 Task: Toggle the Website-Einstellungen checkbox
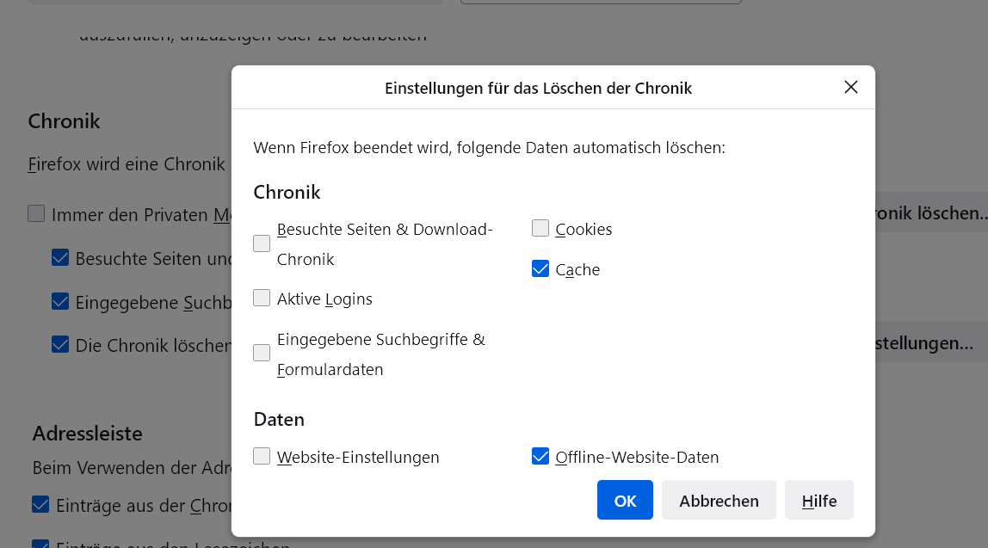pos(262,457)
